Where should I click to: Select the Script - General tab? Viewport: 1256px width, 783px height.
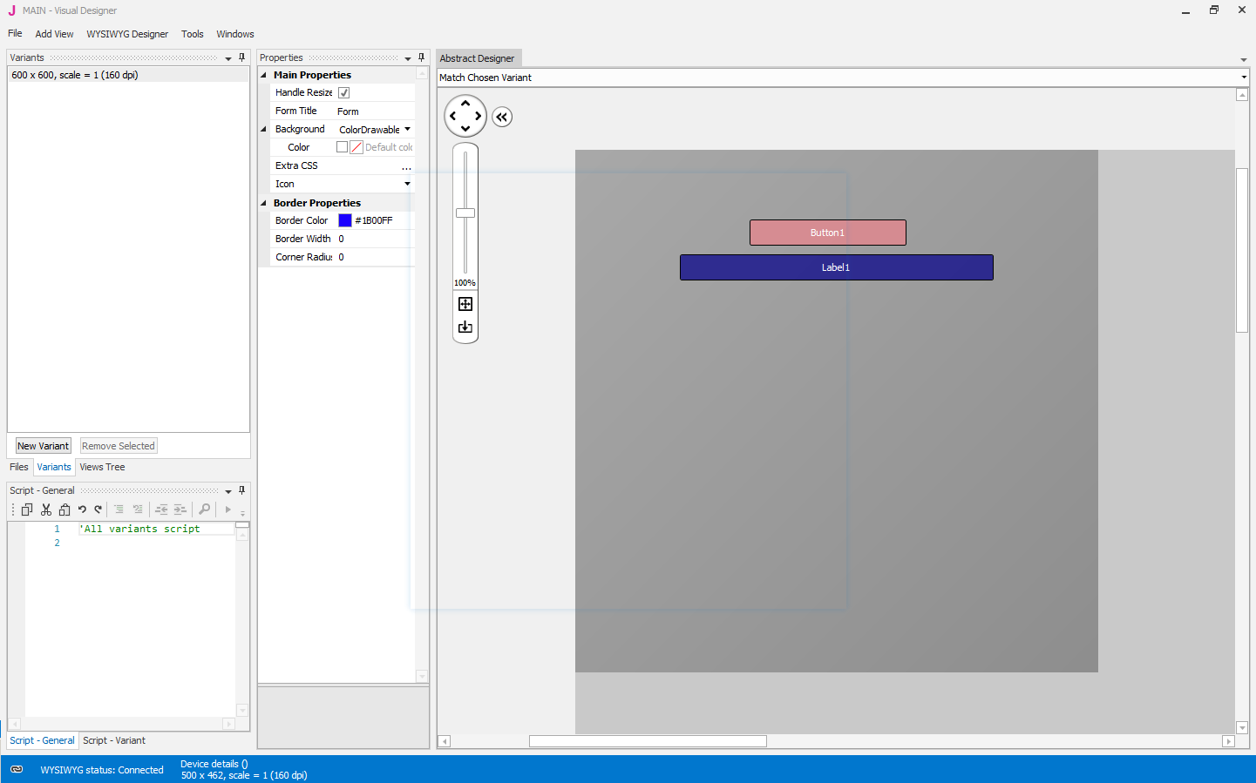(42, 740)
